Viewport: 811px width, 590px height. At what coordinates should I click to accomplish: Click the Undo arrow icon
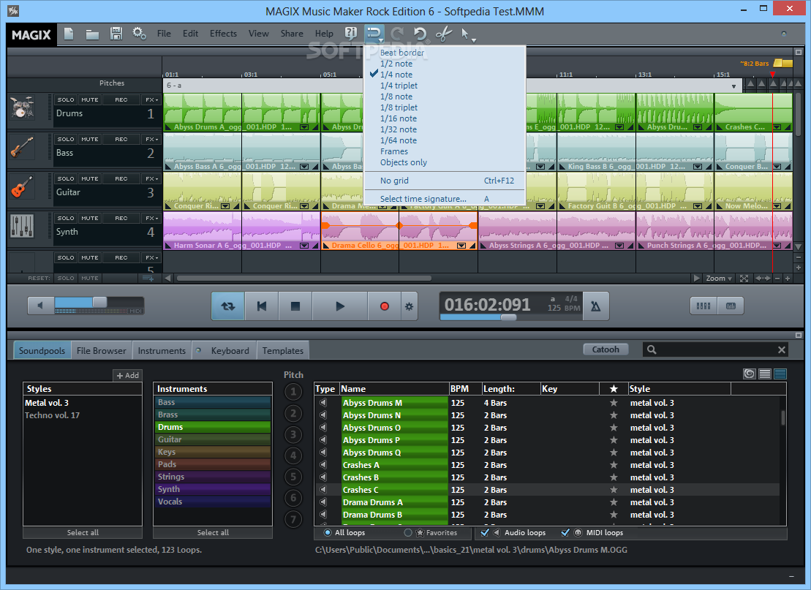420,34
